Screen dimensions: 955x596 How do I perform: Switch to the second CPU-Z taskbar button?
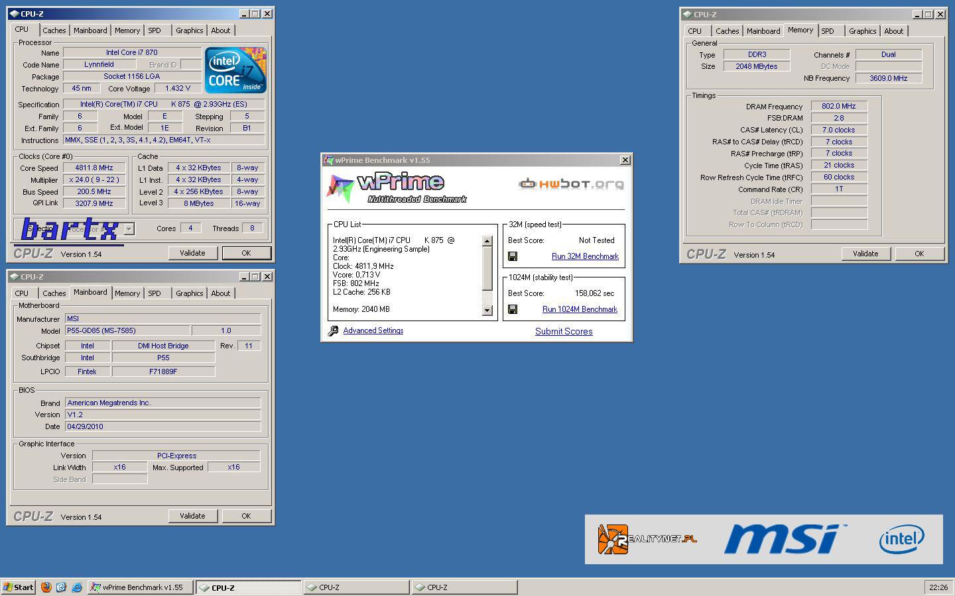click(356, 587)
